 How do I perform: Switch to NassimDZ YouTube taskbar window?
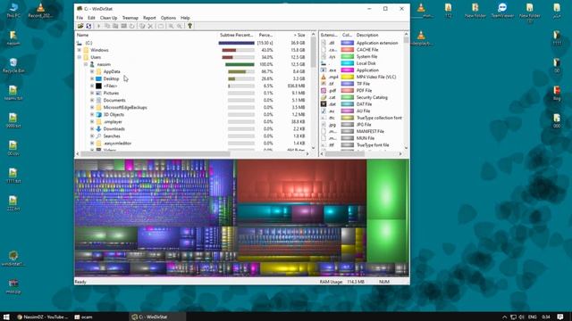[43, 317]
